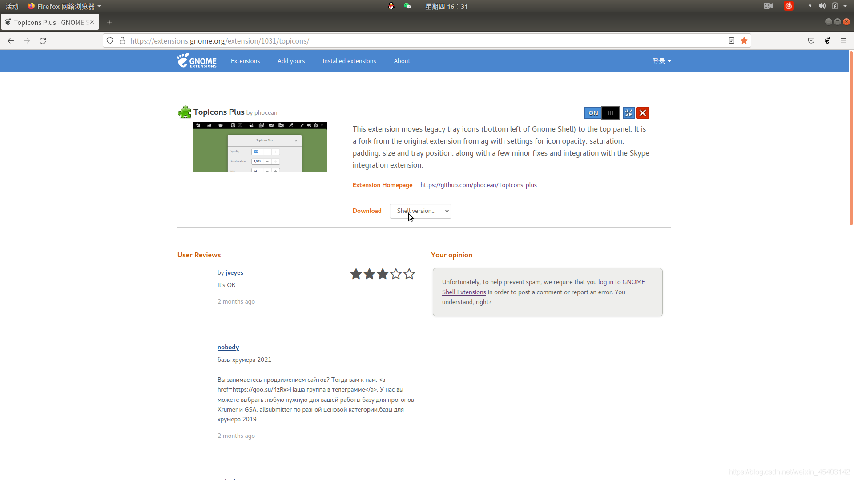The image size is (854, 480).
Task: Go to Add yours page
Action: tap(291, 61)
